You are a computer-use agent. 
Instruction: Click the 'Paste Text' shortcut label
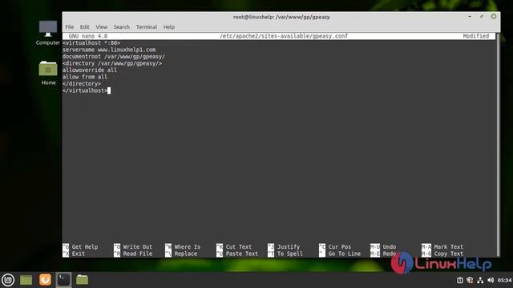pyautogui.click(x=242, y=254)
